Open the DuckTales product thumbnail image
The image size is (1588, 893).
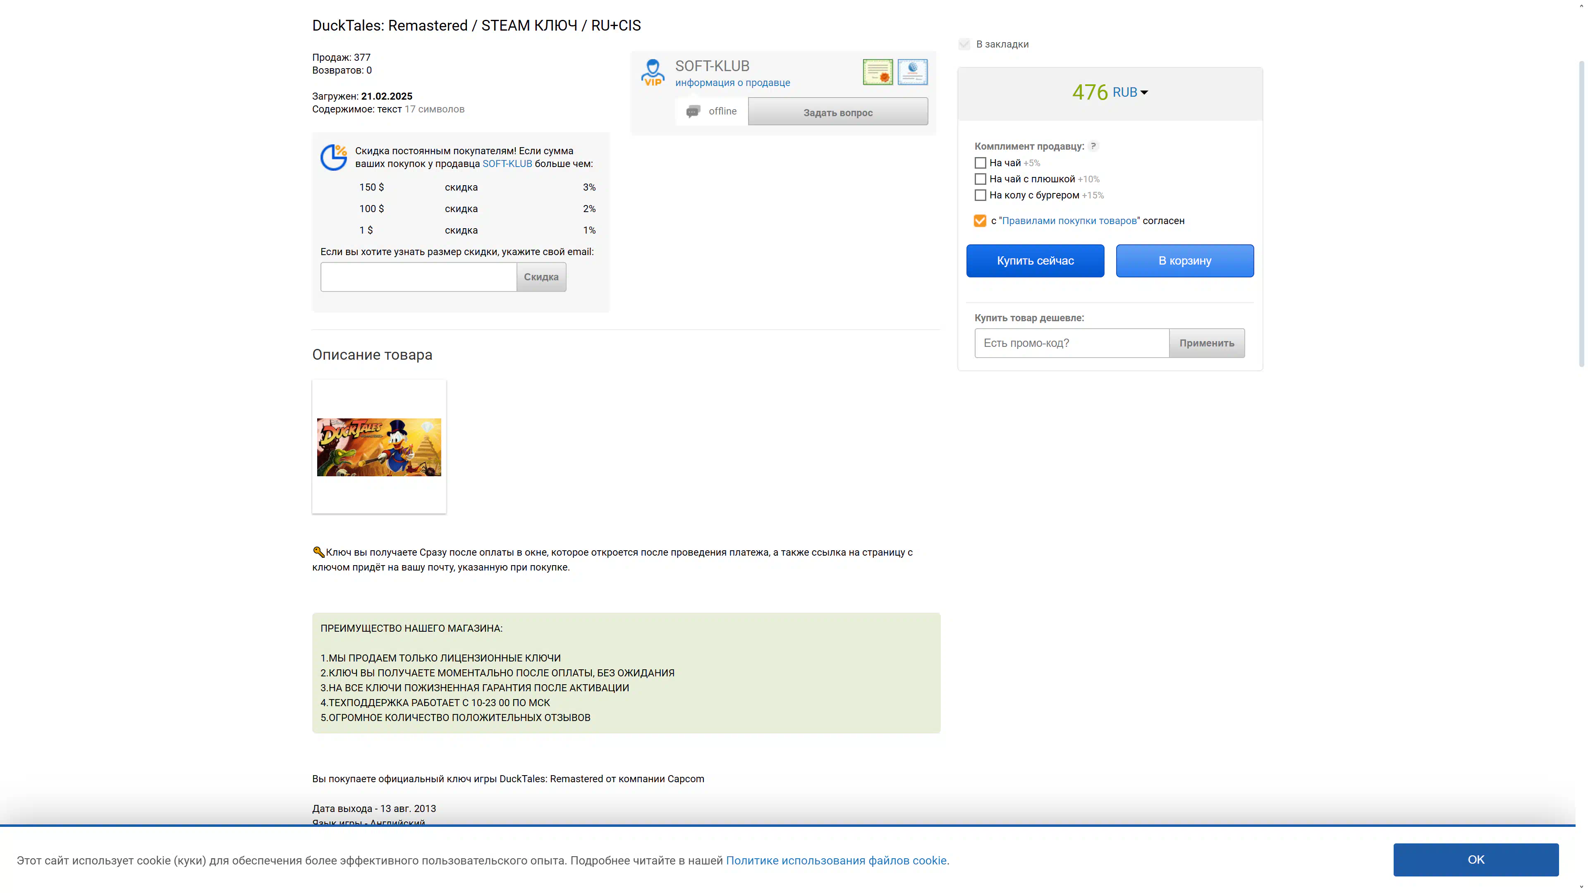coord(379,447)
